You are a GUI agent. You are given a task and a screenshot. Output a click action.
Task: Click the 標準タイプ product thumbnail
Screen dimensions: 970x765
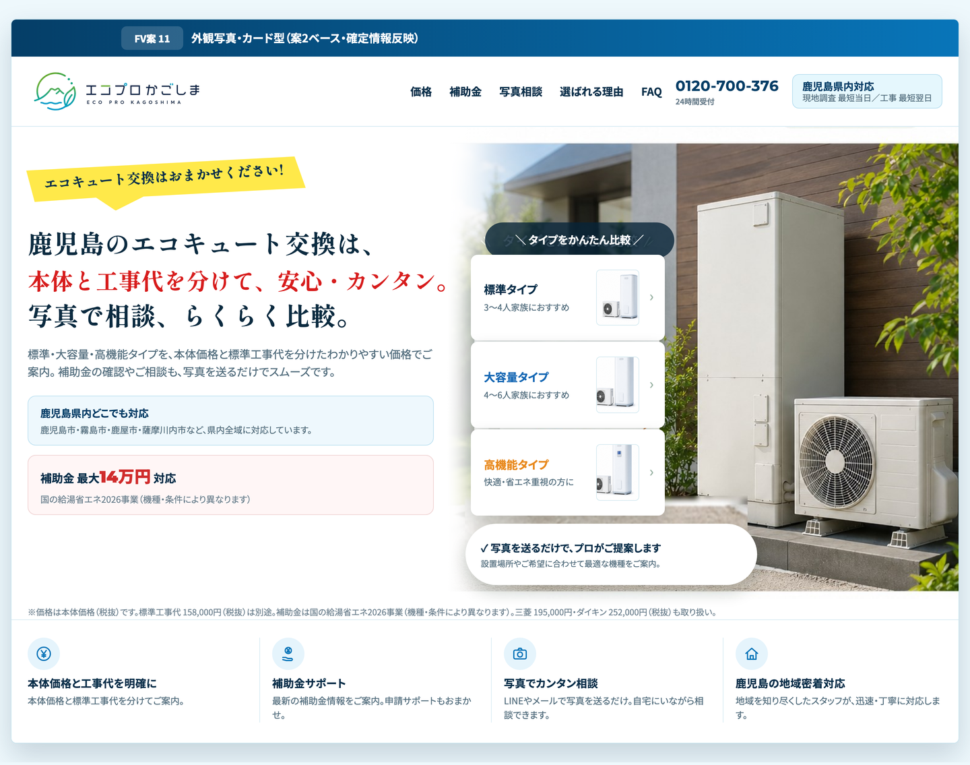(x=618, y=297)
